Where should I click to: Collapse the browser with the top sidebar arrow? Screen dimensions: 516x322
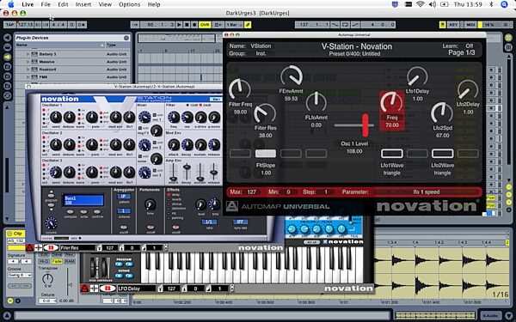click(7, 38)
